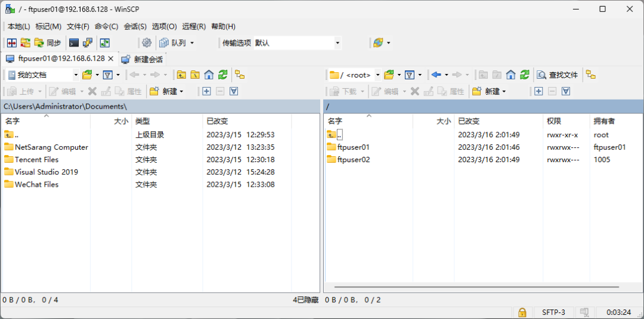
Task: Click the 队列 queue button
Action: click(x=174, y=43)
